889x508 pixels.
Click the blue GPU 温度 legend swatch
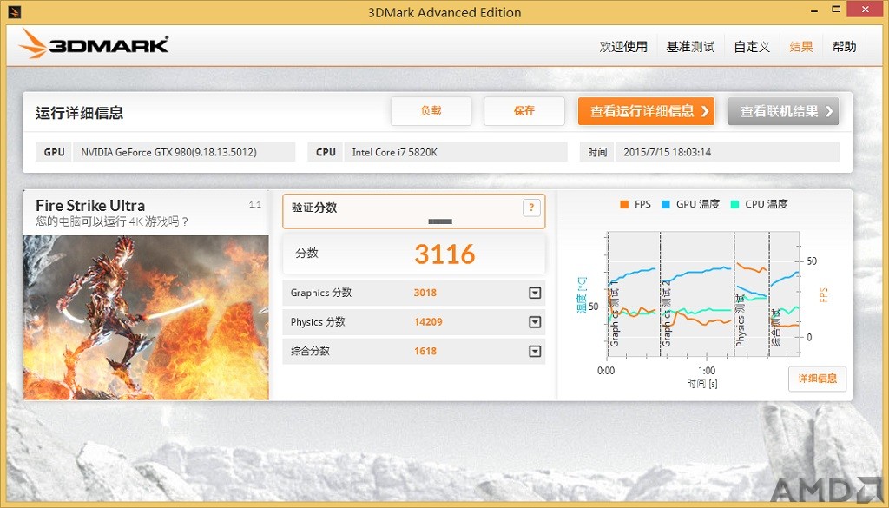pyautogui.click(x=666, y=205)
